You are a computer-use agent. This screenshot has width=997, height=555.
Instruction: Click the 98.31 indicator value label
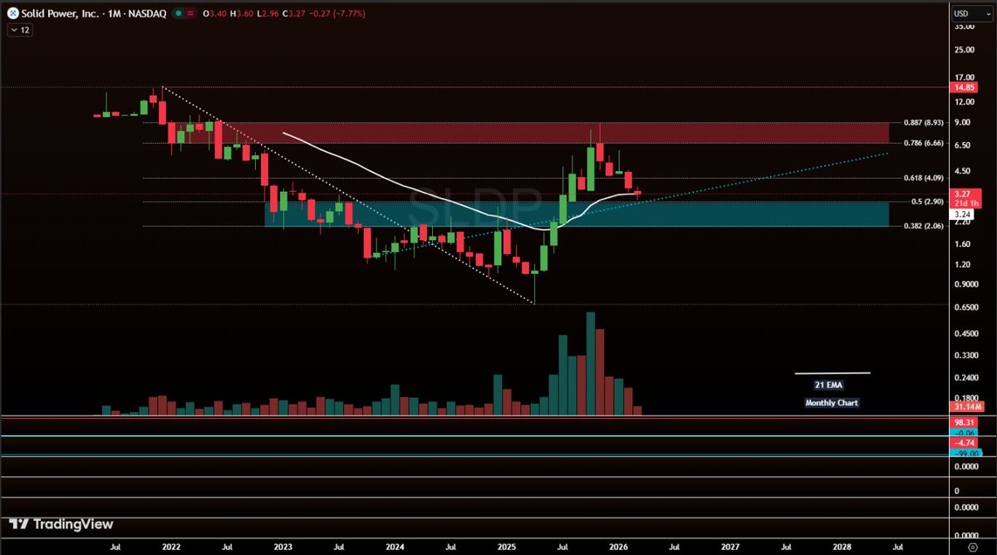click(964, 422)
